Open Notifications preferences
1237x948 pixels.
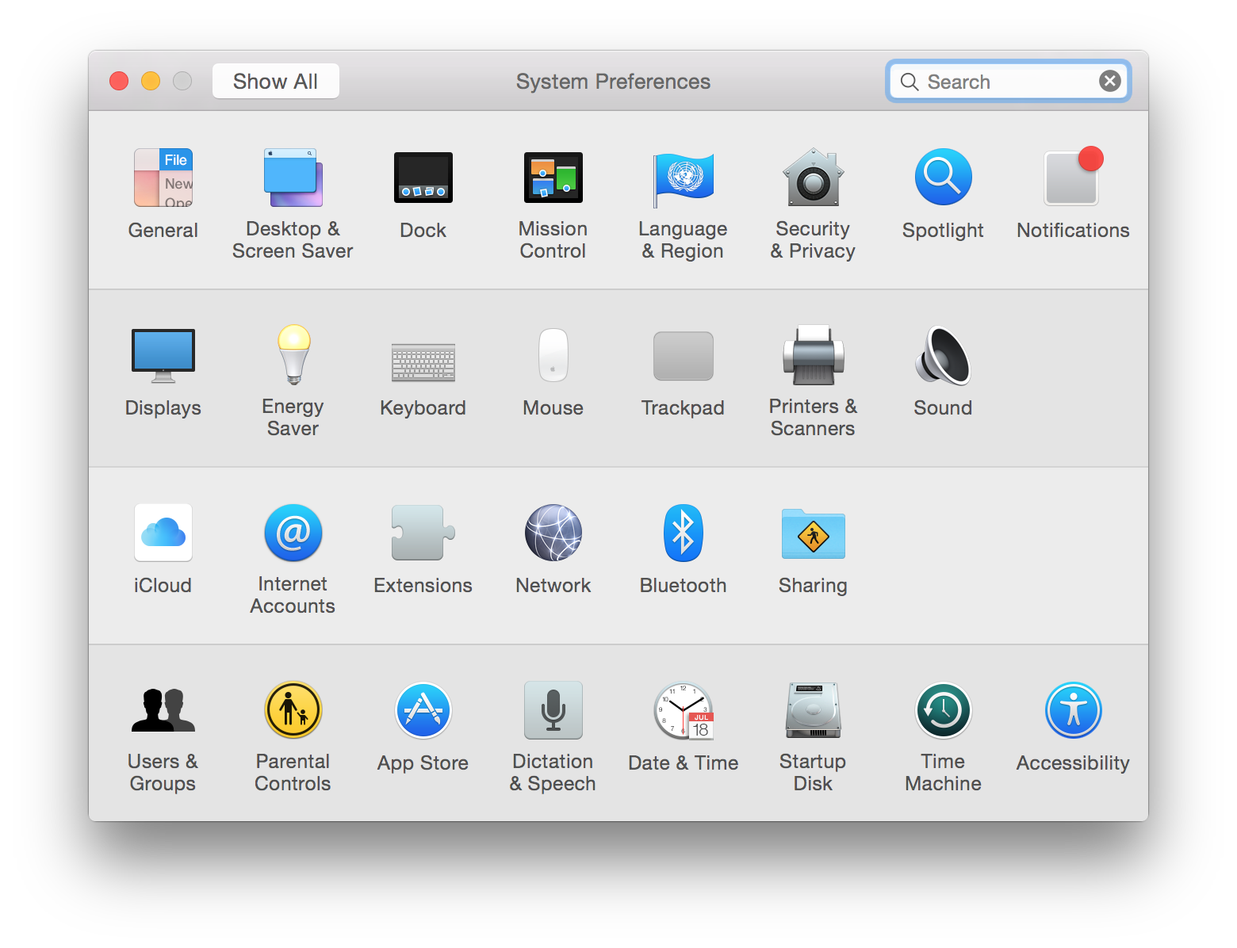1073,176
